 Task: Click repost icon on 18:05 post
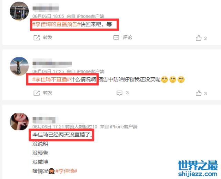click(37, 38)
